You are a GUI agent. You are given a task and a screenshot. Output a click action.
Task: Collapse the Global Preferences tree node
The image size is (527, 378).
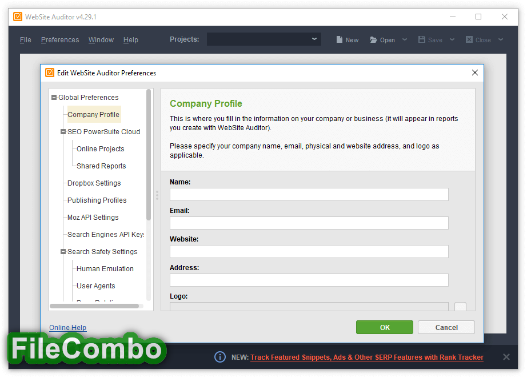[x=54, y=97]
